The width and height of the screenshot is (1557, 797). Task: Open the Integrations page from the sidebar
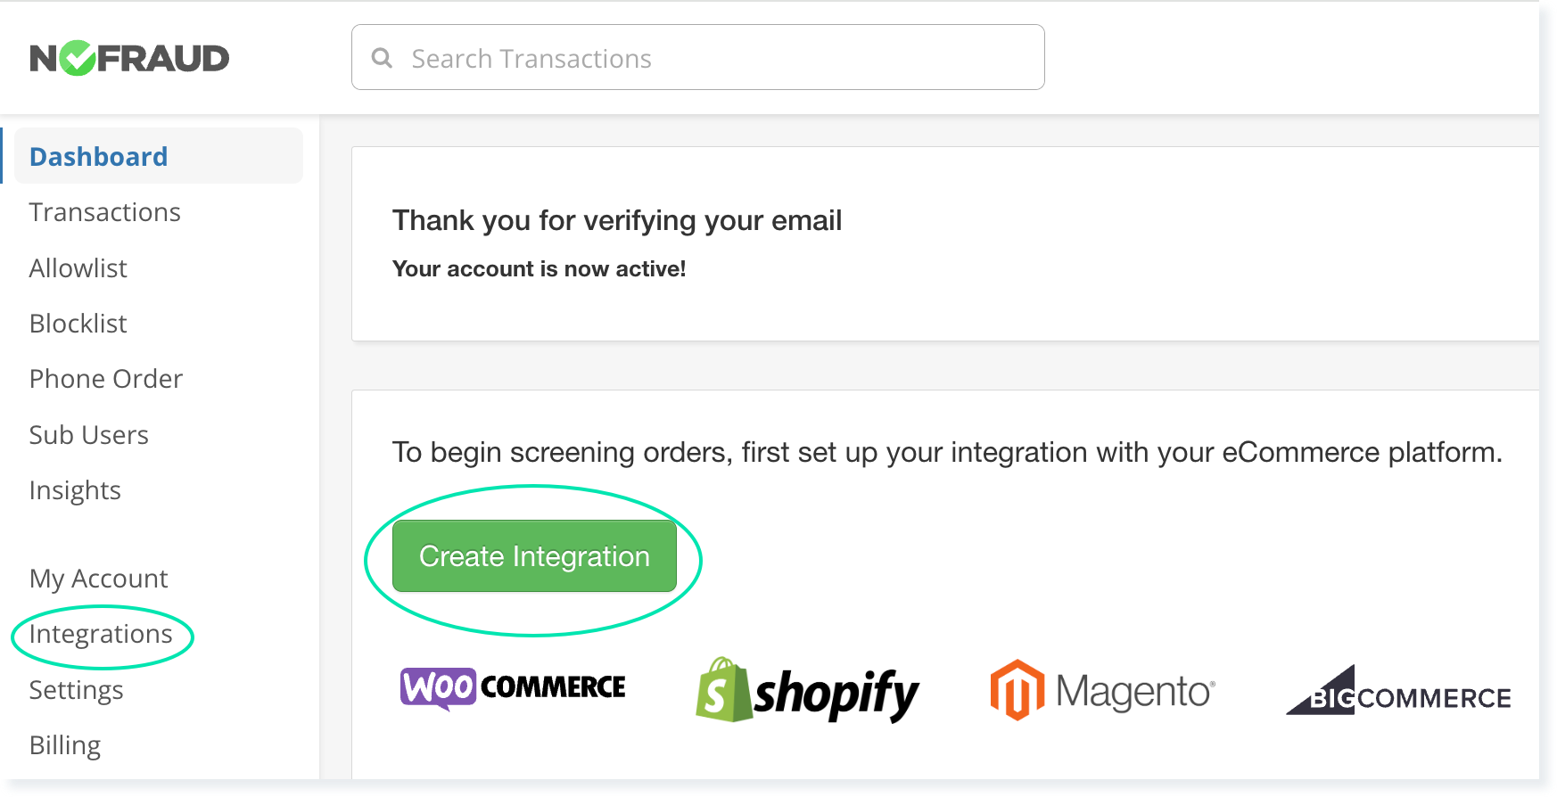click(101, 634)
